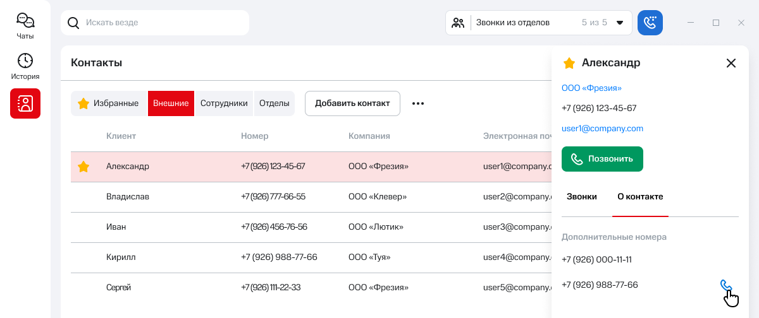Call the additional number +7 (926) 988-77-66

point(725,286)
